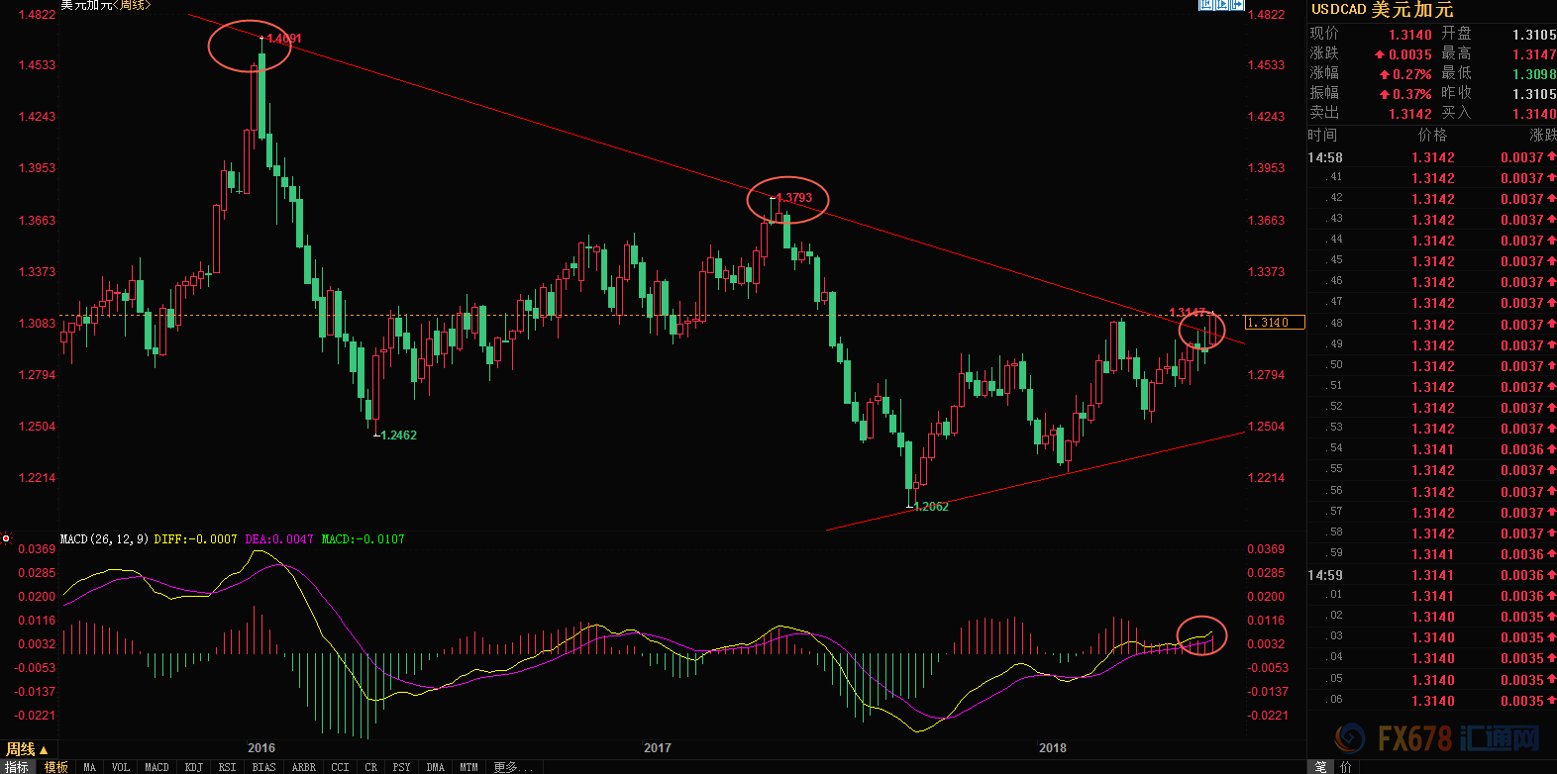Viewport: 1557px width, 774px height.
Task: Expand more indicators with 更多...
Action: tap(512, 767)
